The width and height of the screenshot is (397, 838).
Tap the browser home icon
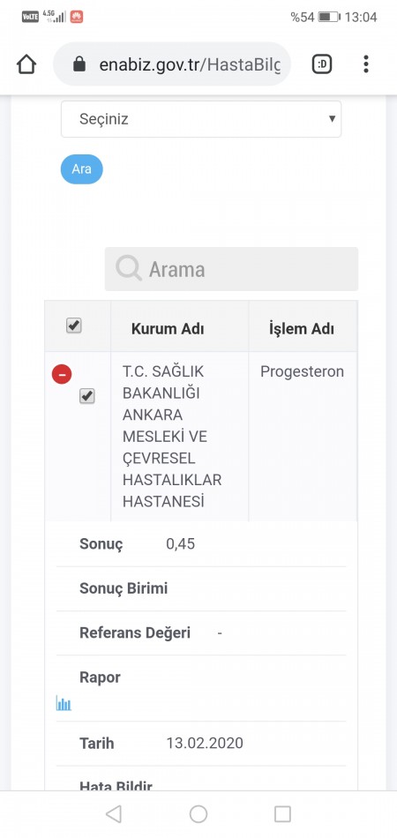tap(26, 64)
